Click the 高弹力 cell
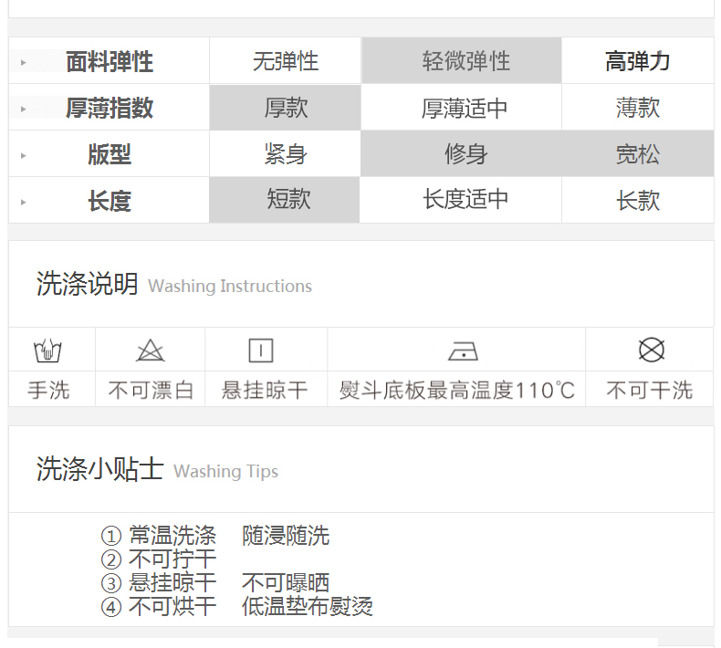The width and height of the screenshot is (721, 648). pos(638,61)
